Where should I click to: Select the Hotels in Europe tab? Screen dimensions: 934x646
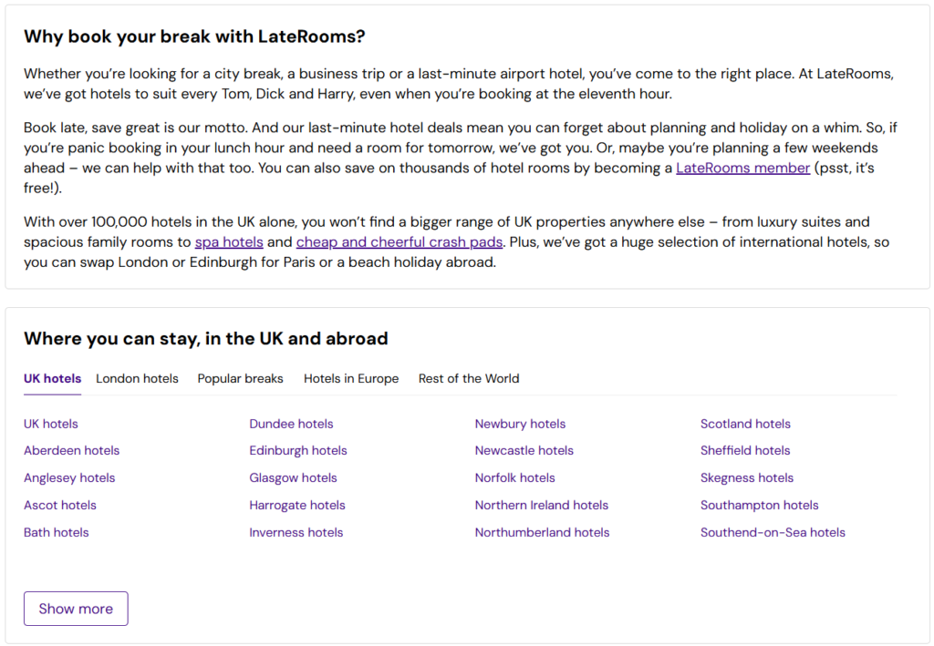tap(351, 378)
